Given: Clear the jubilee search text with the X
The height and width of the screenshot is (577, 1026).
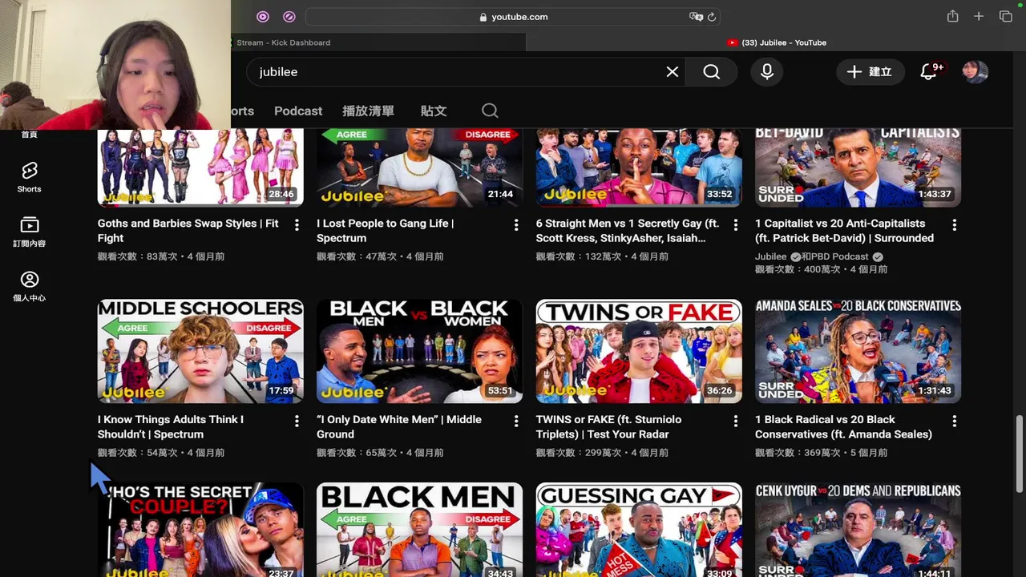Looking at the screenshot, I should tap(673, 72).
